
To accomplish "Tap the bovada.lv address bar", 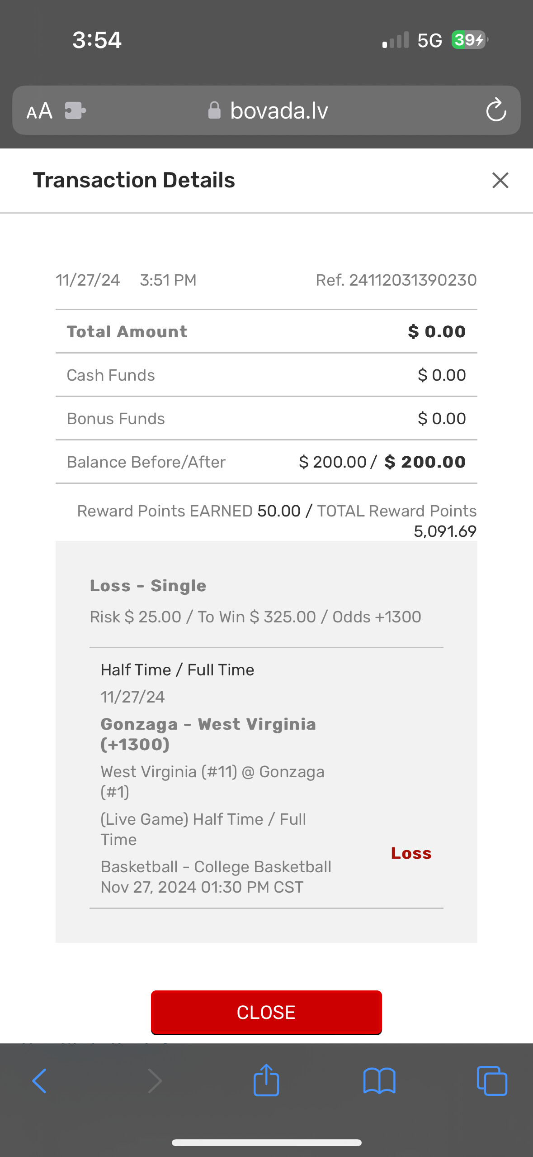I will (278, 110).
